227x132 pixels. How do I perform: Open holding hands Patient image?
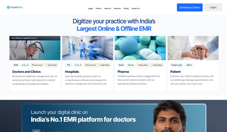193,48
